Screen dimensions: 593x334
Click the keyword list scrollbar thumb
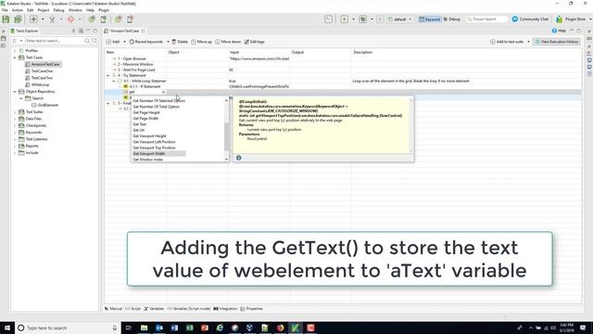226,136
